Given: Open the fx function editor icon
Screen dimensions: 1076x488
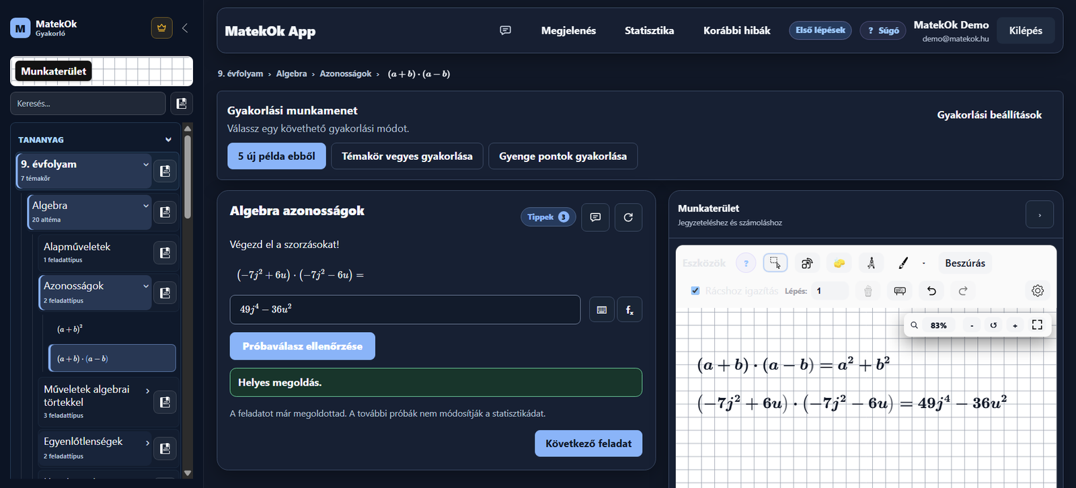Looking at the screenshot, I should (x=629, y=310).
